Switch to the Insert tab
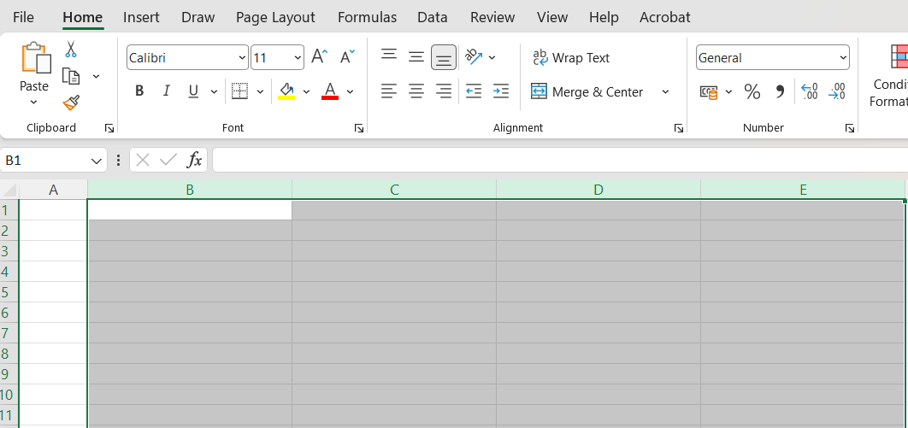 141,17
